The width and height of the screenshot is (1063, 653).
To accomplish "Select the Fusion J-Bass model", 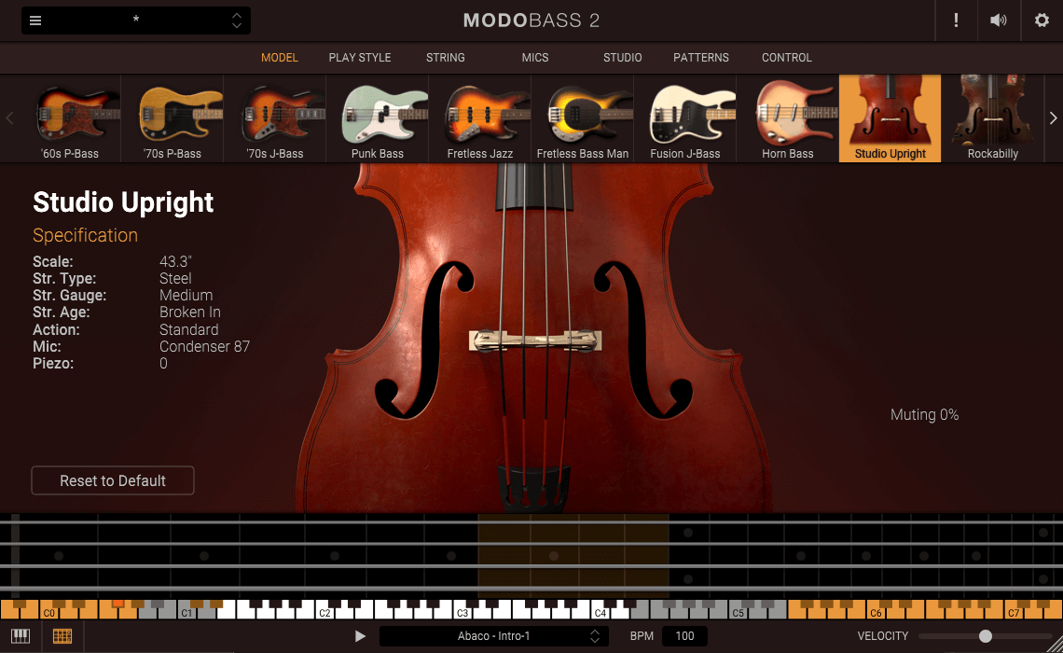I will pos(685,118).
